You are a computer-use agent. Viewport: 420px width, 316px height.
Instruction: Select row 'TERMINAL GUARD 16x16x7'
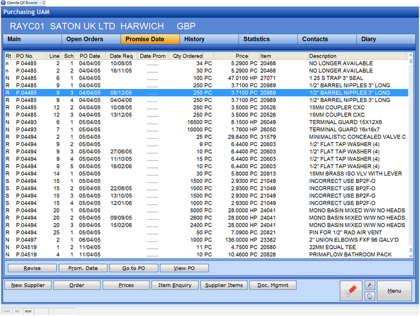pos(207,130)
